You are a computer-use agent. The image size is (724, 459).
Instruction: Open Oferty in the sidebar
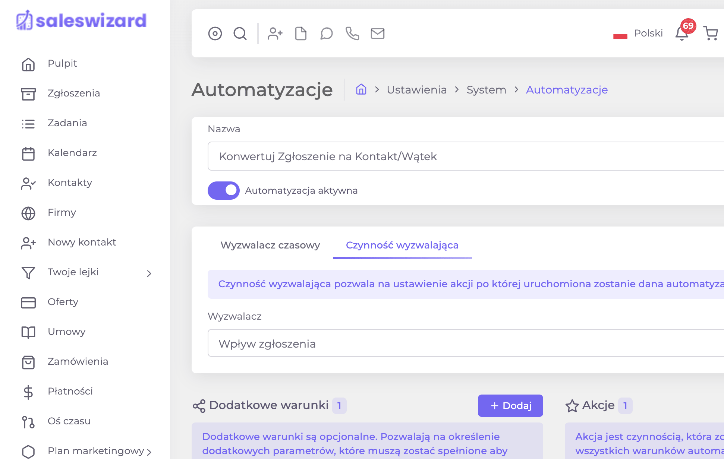coord(63,302)
